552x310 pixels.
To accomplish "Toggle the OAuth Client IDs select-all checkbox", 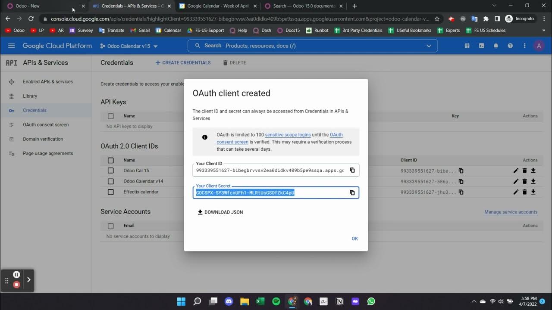I will click(111, 160).
